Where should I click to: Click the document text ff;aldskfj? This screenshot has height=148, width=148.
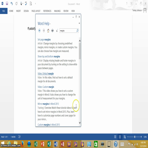pyautogui.click(x=31, y=29)
